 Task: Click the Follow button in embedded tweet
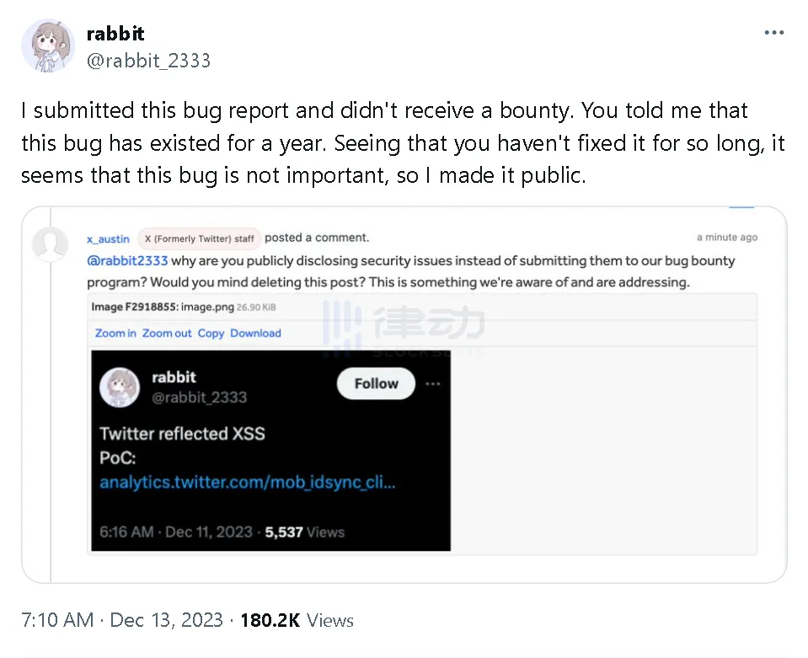[x=376, y=383]
